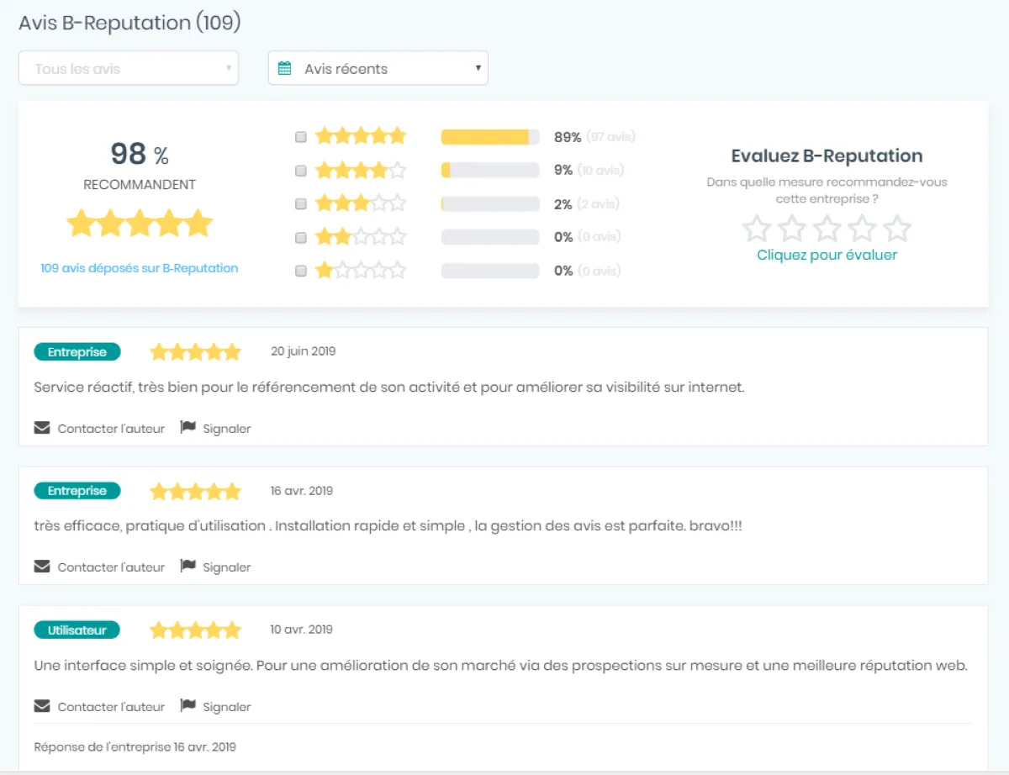Image resolution: width=1009 pixels, height=775 pixels.
Task: Click the '98 %' recommendation score
Action: 140,154
